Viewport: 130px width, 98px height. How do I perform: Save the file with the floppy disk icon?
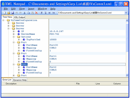tap(13, 13)
